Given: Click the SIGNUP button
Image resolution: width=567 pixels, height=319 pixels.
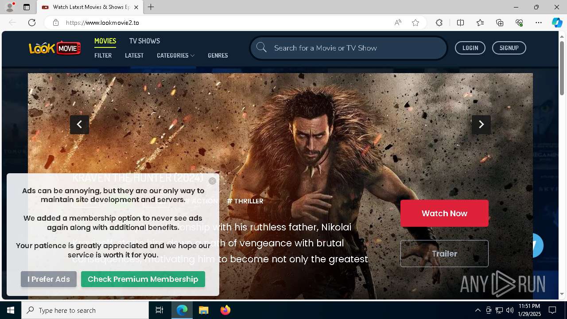Looking at the screenshot, I should coord(509,48).
